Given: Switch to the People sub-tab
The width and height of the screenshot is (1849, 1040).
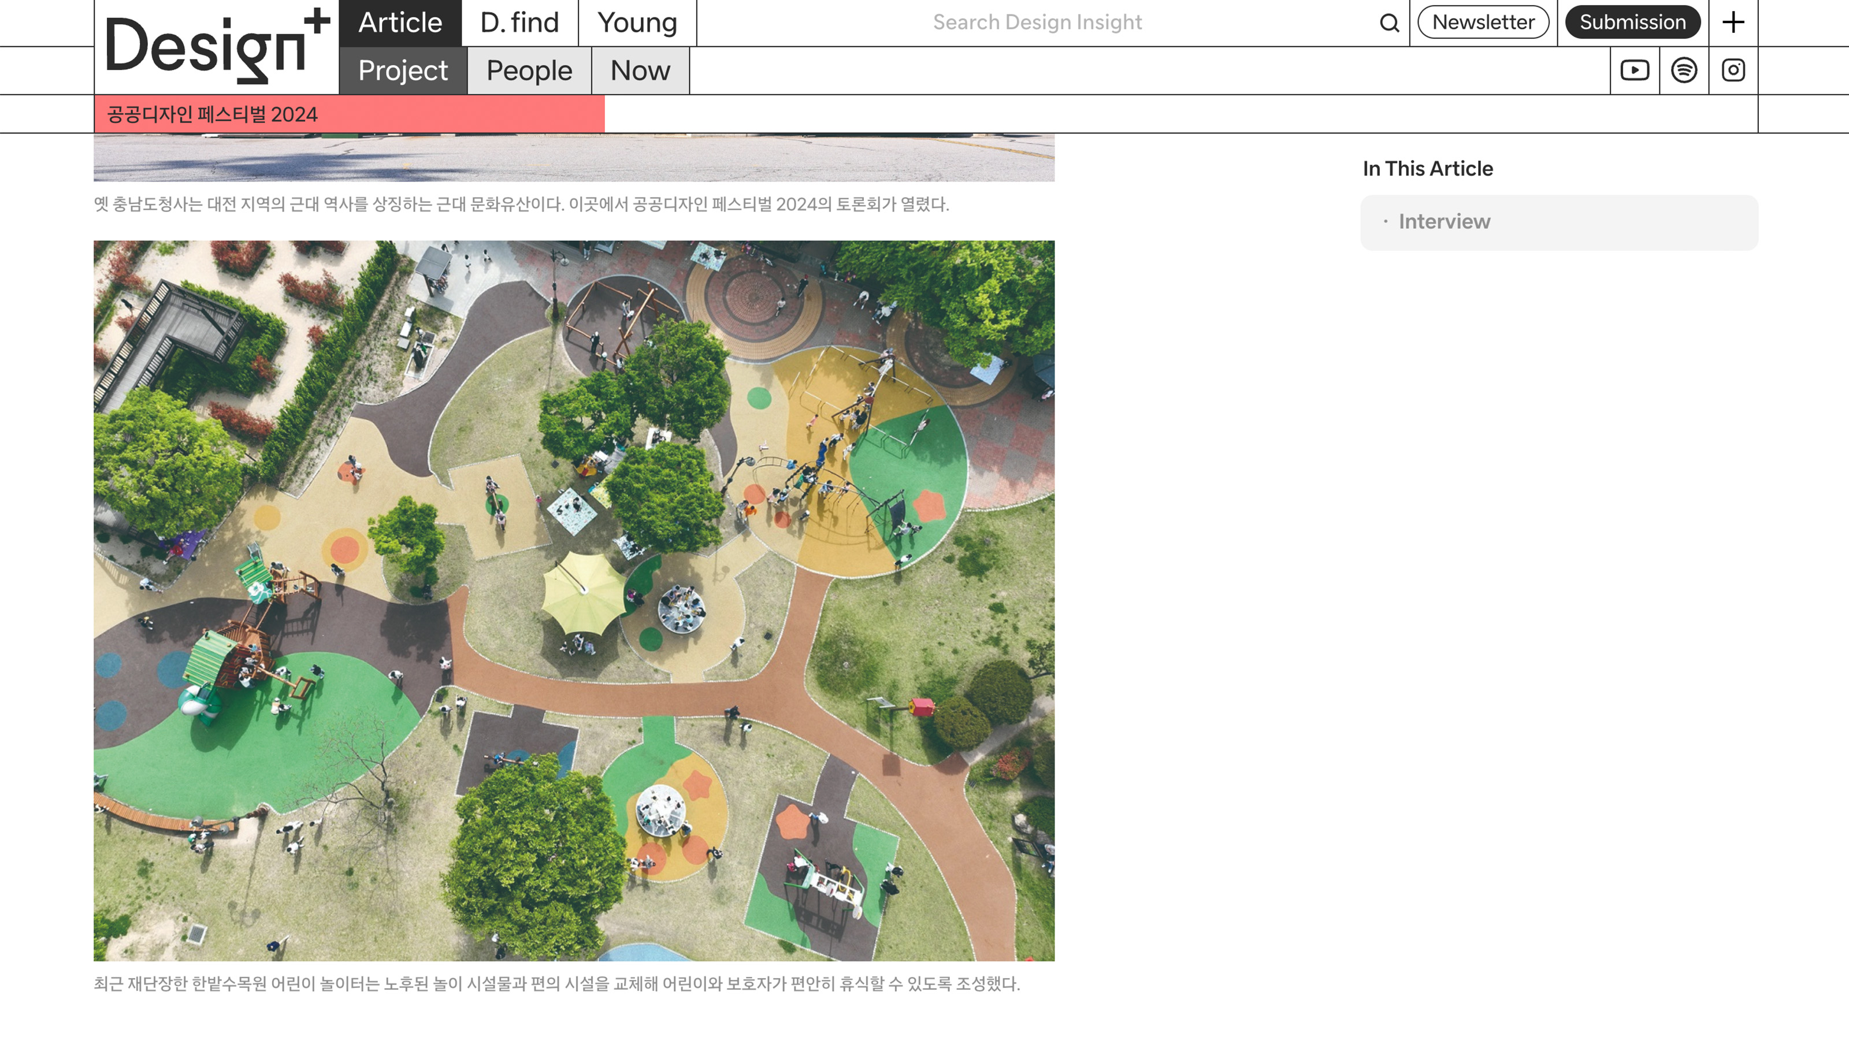Looking at the screenshot, I should (529, 70).
